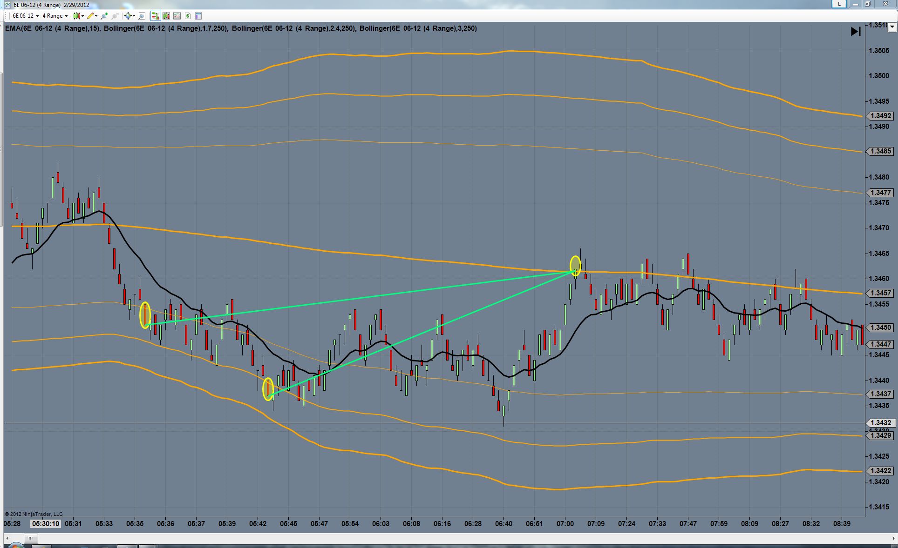The height and width of the screenshot is (548, 898).
Task: Open the Indicators chart icon
Action: (x=177, y=16)
